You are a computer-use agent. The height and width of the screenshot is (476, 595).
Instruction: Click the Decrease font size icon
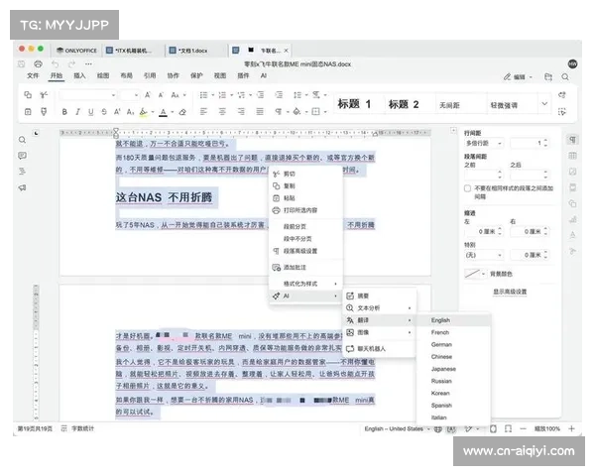coord(161,95)
